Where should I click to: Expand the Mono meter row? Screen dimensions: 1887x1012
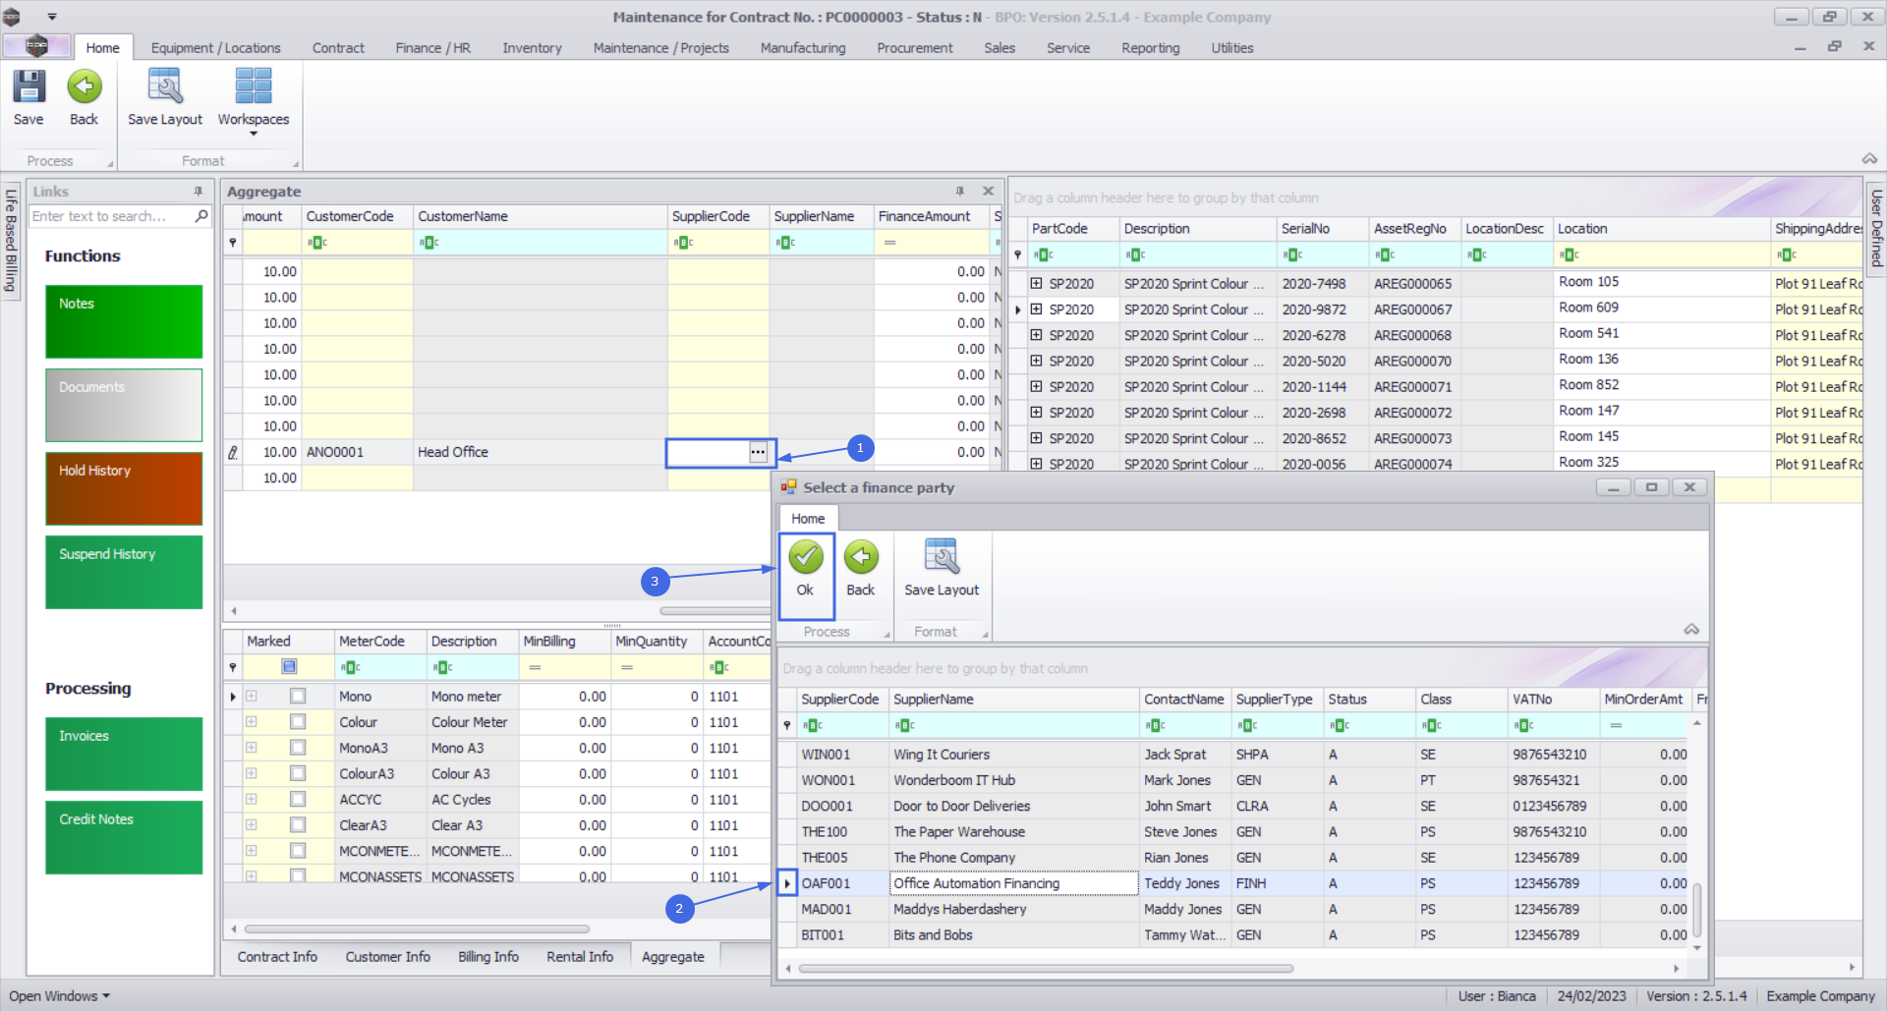click(x=252, y=696)
